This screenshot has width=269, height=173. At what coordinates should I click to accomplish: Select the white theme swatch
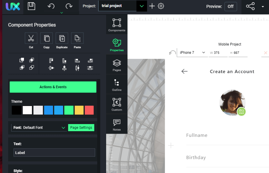point(27,110)
